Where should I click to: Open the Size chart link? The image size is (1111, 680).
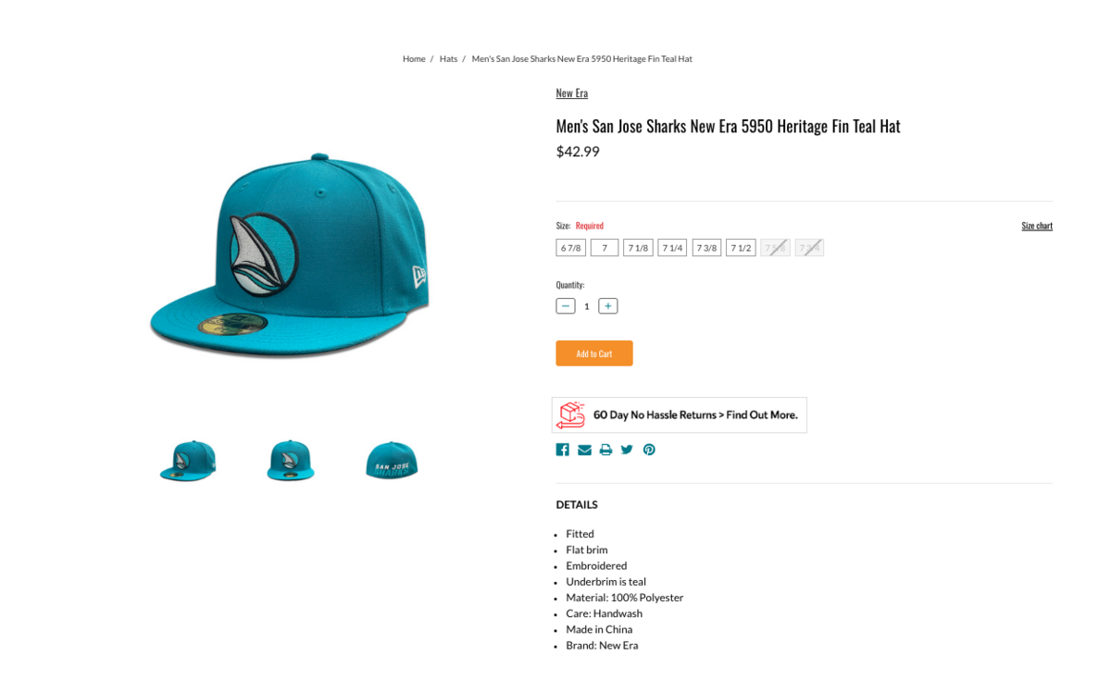1037,226
